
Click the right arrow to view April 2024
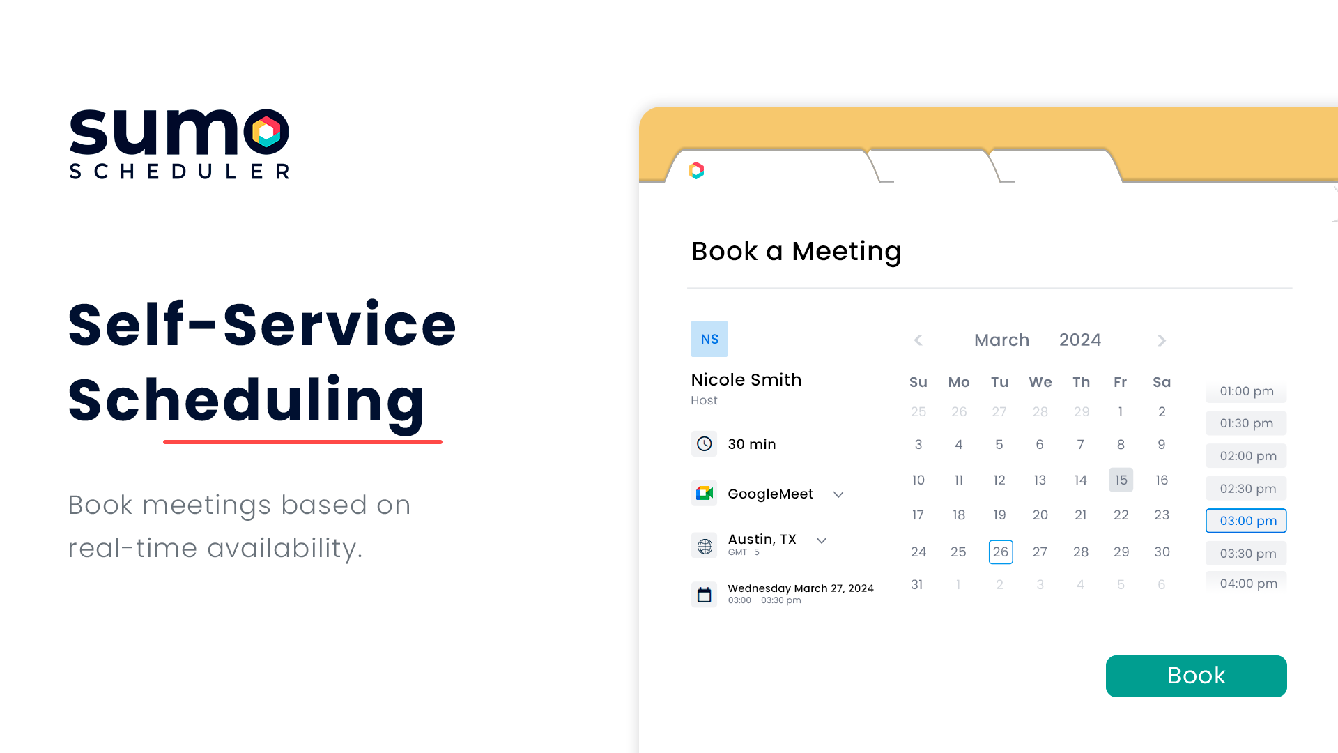pos(1161,340)
